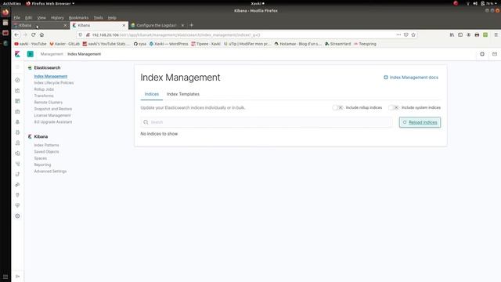Open the Firefox File menu
501x282 pixels.
[16, 17]
